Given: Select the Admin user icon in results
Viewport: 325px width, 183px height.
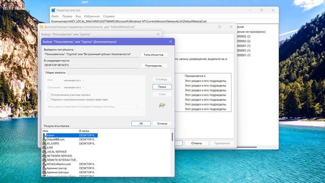Looking at the screenshot, I should click(44, 135).
